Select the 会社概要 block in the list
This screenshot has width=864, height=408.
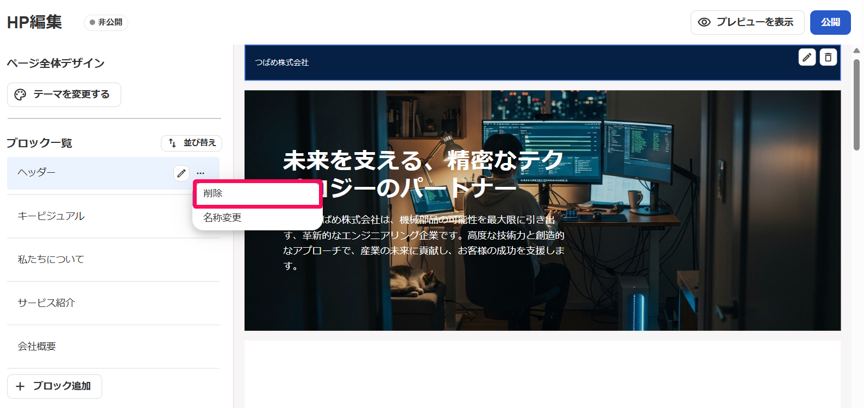pyautogui.click(x=113, y=347)
